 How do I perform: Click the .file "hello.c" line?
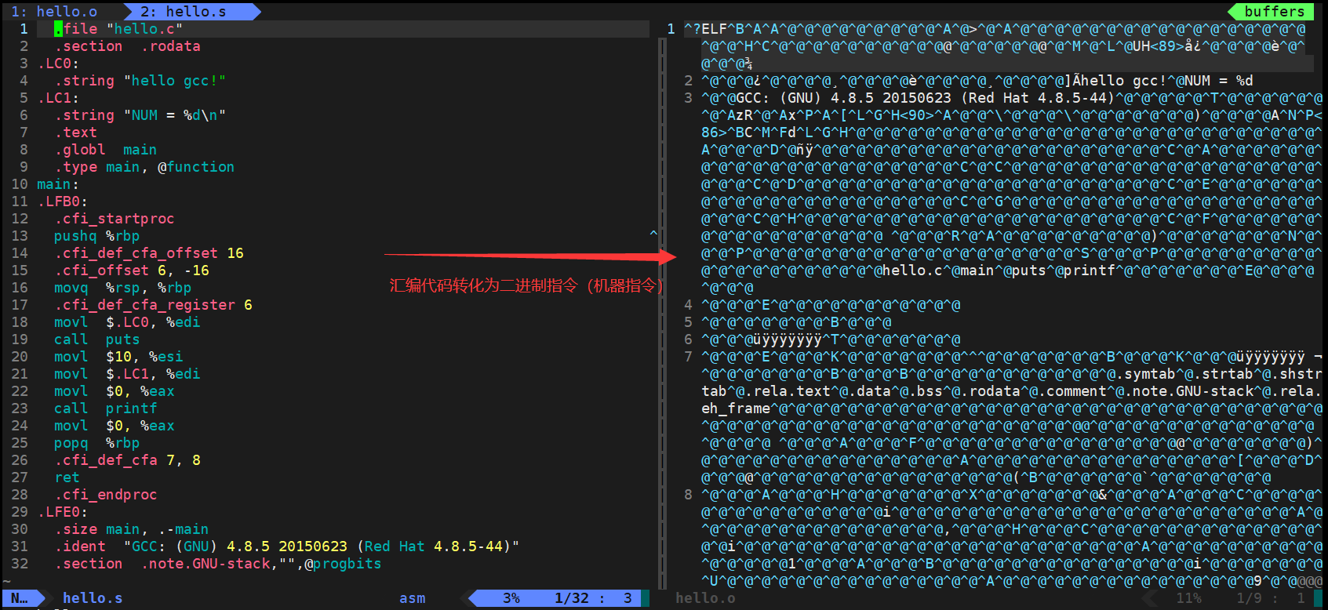(118, 29)
